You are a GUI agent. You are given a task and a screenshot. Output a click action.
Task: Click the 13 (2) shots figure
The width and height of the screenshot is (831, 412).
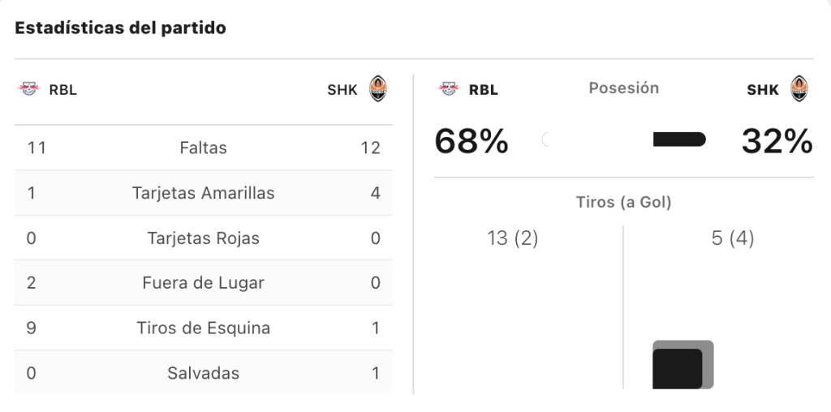513,238
